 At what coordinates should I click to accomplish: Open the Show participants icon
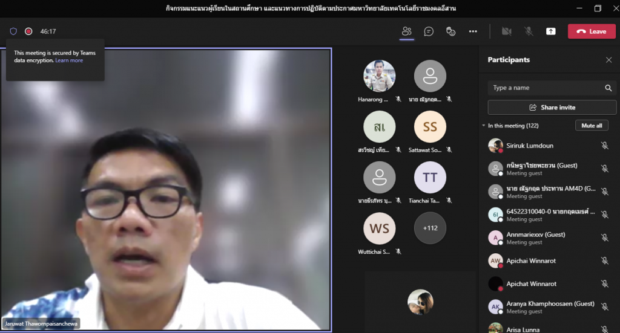(x=407, y=31)
